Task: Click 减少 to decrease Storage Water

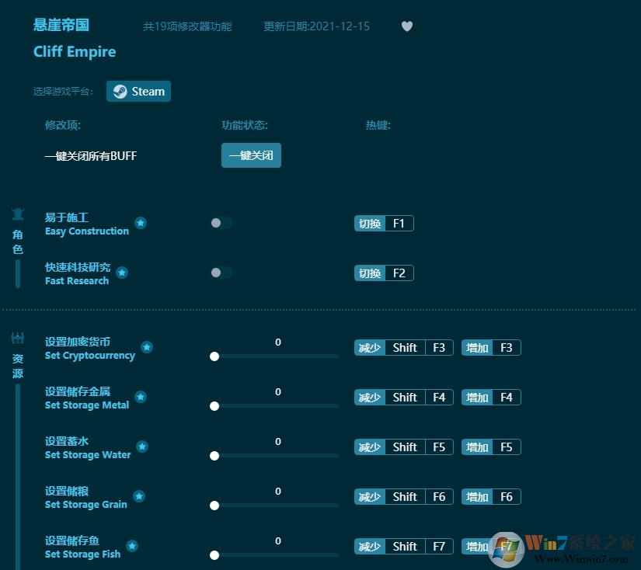Action: click(369, 447)
